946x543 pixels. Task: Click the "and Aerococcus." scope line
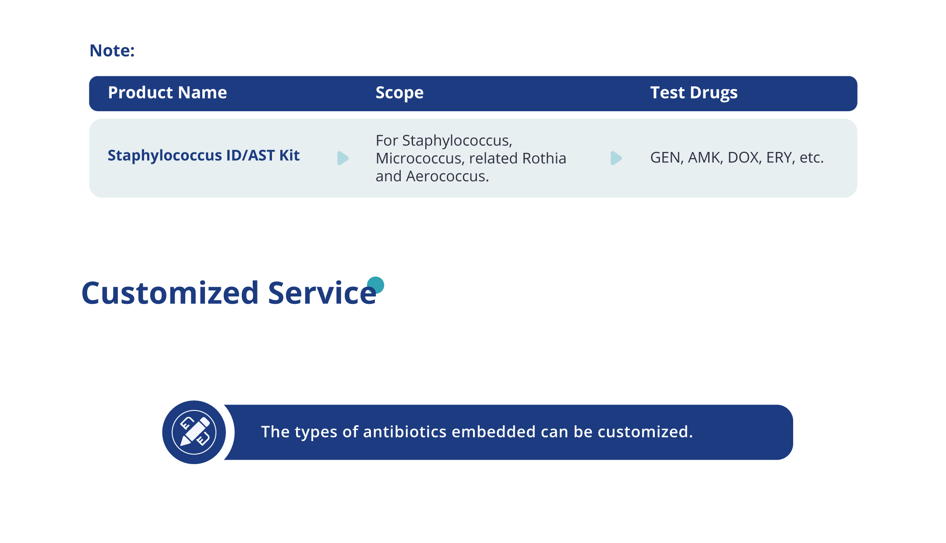pyautogui.click(x=432, y=176)
